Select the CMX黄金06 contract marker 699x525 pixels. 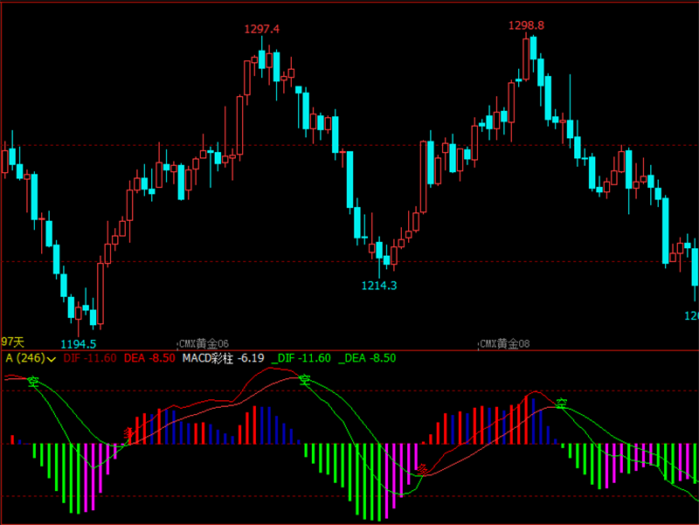pos(204,343)
